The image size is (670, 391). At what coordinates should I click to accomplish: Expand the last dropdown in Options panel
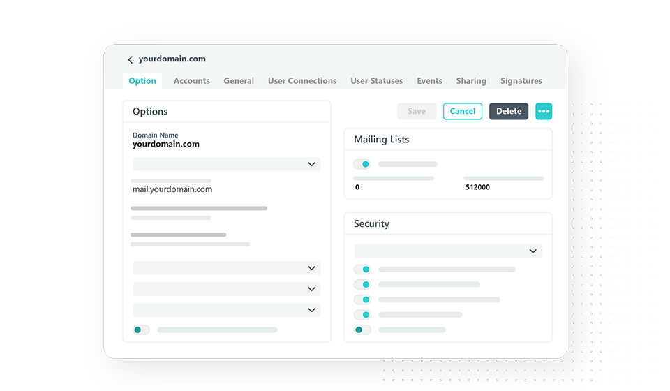(226, 310)
